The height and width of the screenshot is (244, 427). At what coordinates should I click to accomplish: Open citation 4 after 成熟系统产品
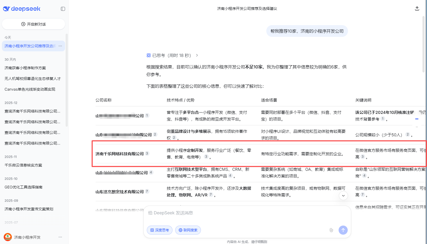click(x=230, y=176)
